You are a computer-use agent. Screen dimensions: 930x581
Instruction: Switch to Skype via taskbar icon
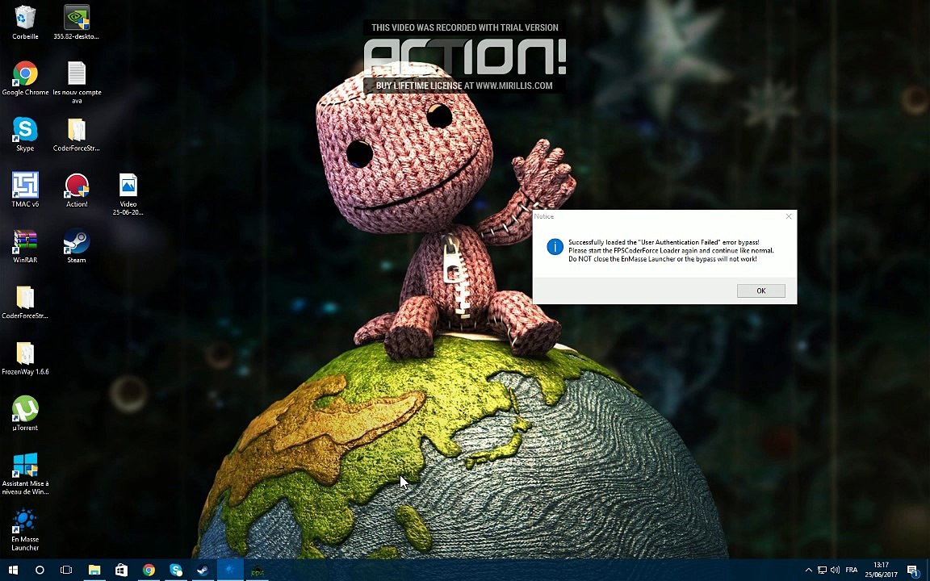point(175,570)
